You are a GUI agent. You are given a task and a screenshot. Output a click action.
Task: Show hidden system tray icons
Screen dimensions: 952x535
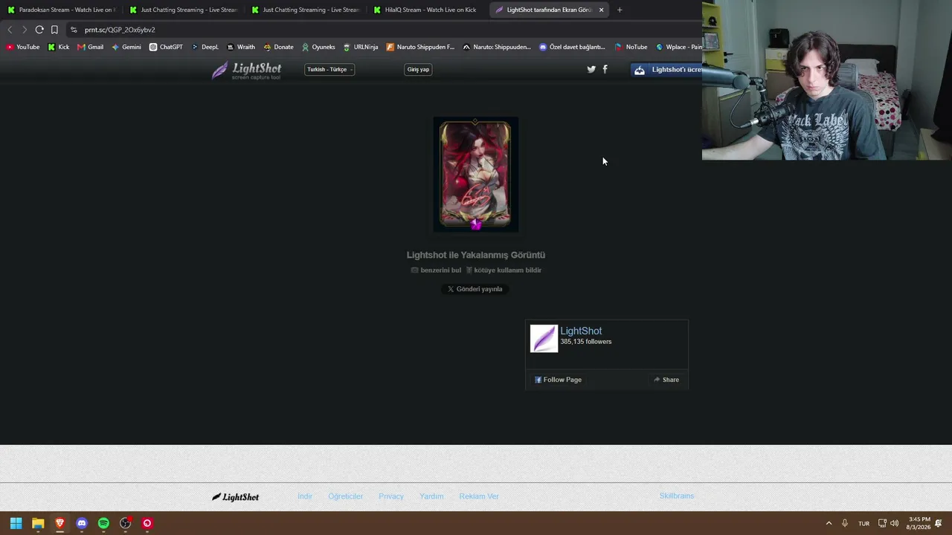coord(829,523)
